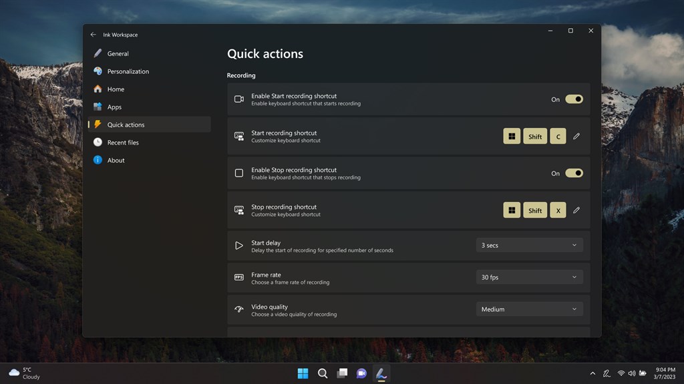Screen dimensions: 684x384
Task: Click the pen menu icon in system tray
Action: pyautogui.click(x=607, y=373)
